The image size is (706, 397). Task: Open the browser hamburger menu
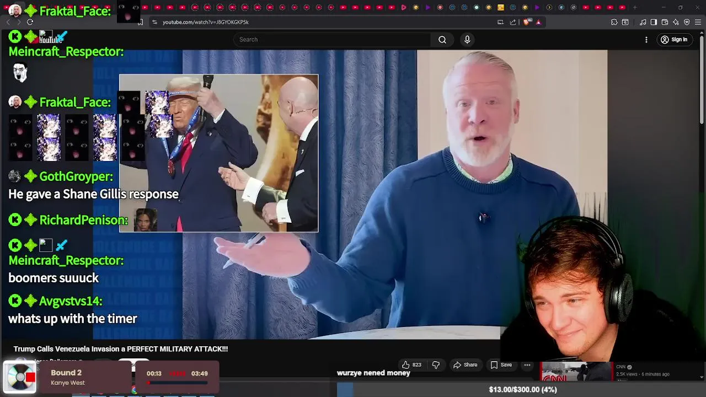tap(698, 22)
